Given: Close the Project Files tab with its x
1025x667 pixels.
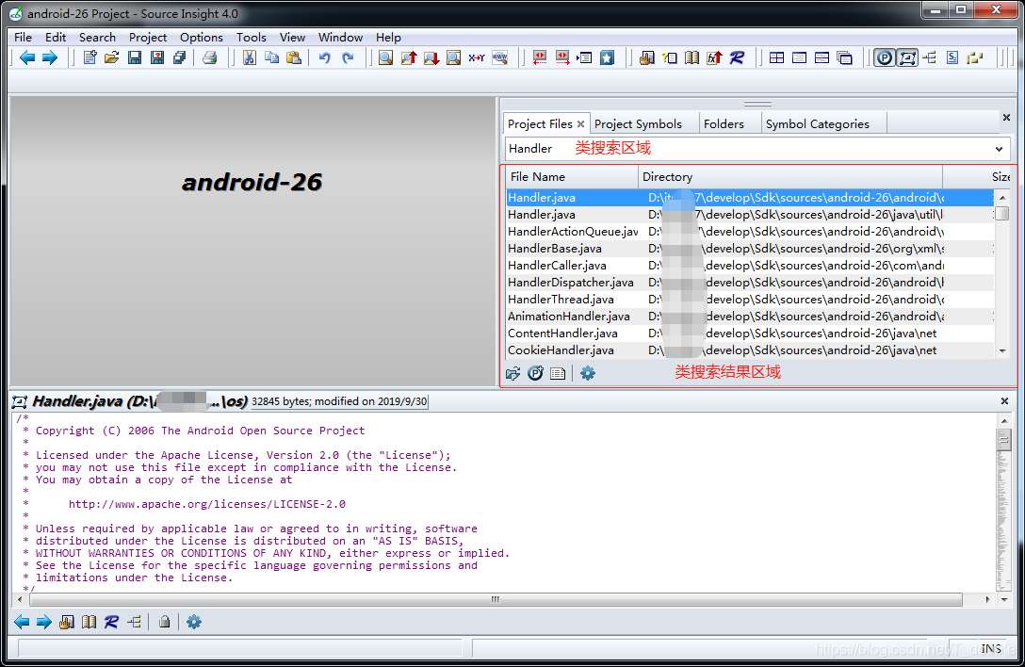Looking at the screenshot, I should tap(580, 124).
